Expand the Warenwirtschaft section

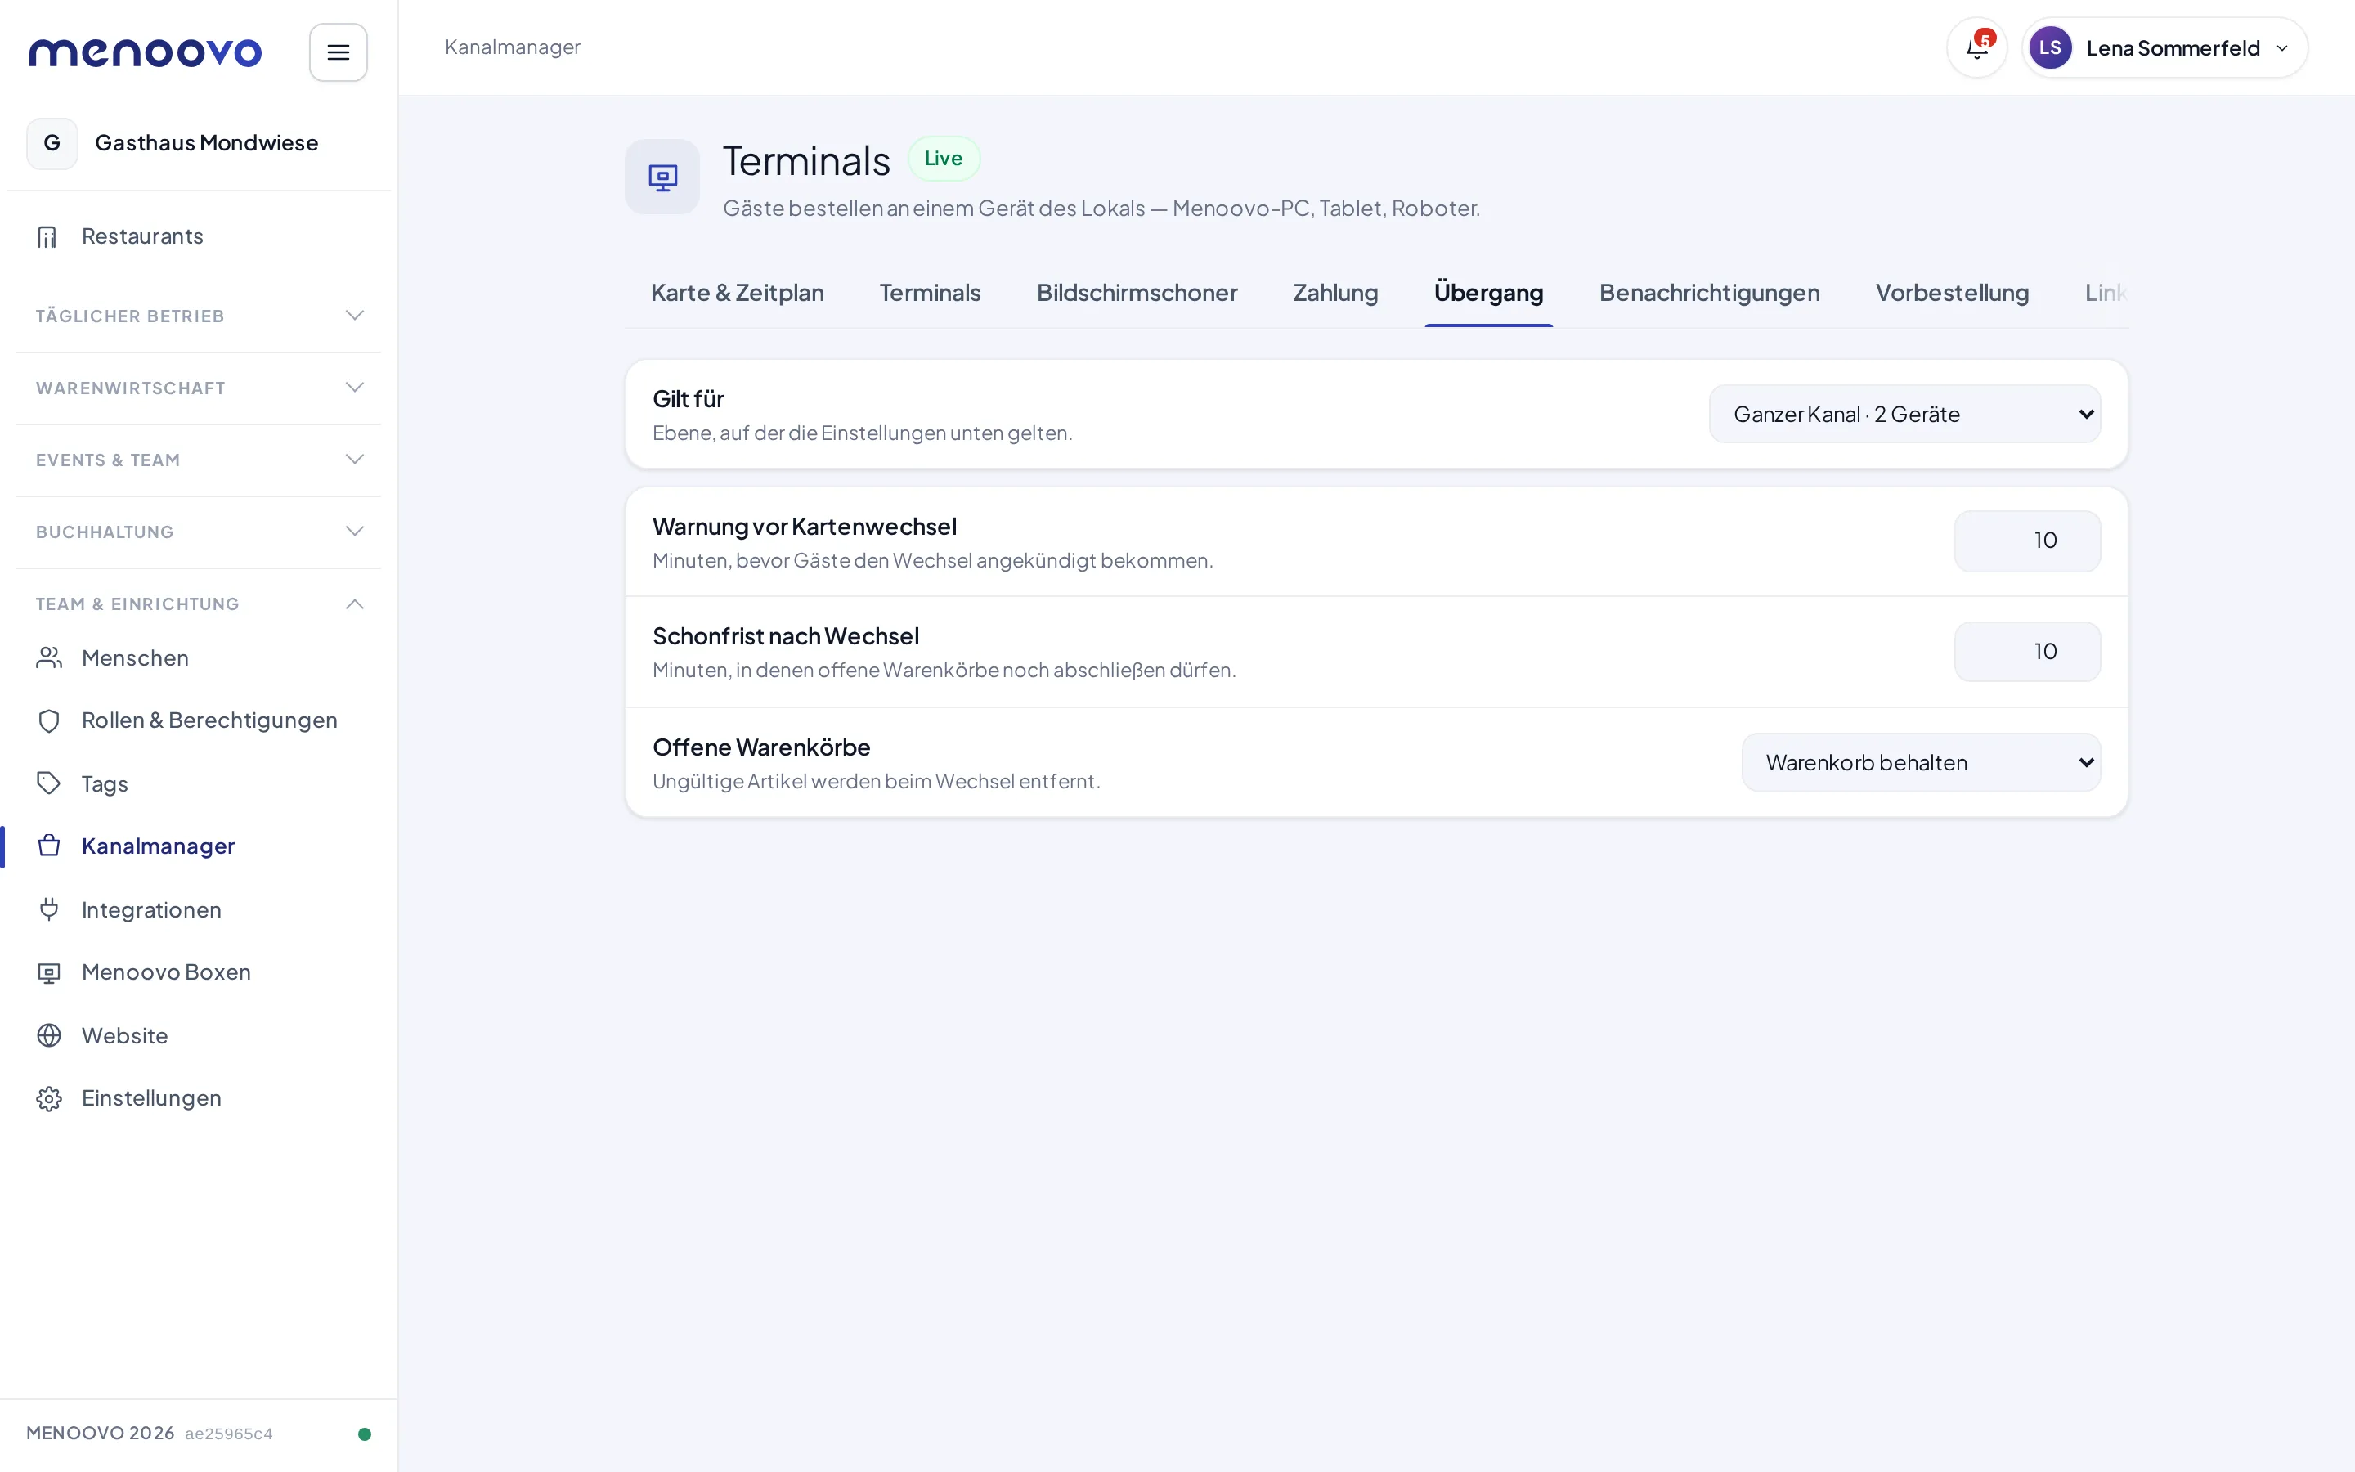[199, 388]
